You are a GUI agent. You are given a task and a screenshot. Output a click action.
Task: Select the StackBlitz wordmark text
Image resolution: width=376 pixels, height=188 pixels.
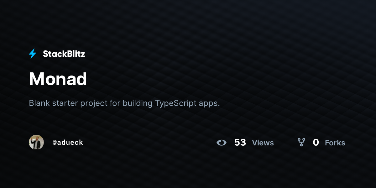(x=64, y=54)
